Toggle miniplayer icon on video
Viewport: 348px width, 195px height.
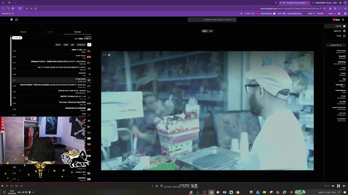click(x=109, y=55)
